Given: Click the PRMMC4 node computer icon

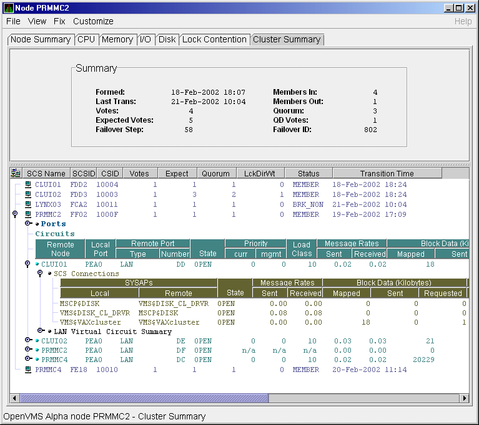Looking at the screenshot, I should tap(27, 370).
